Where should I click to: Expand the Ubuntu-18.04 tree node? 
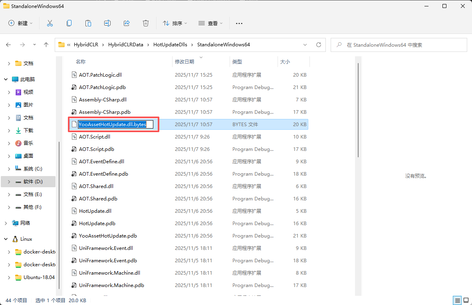click(9, 277)
